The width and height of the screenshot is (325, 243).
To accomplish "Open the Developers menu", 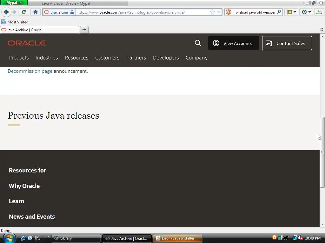I will tap(166, 58).
